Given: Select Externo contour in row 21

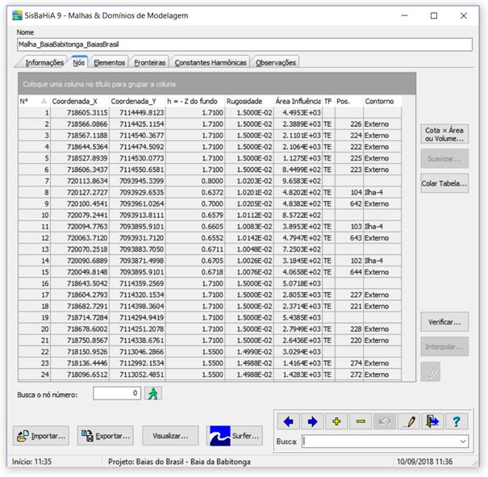Looking at the screenshot, I should point(382,341).
